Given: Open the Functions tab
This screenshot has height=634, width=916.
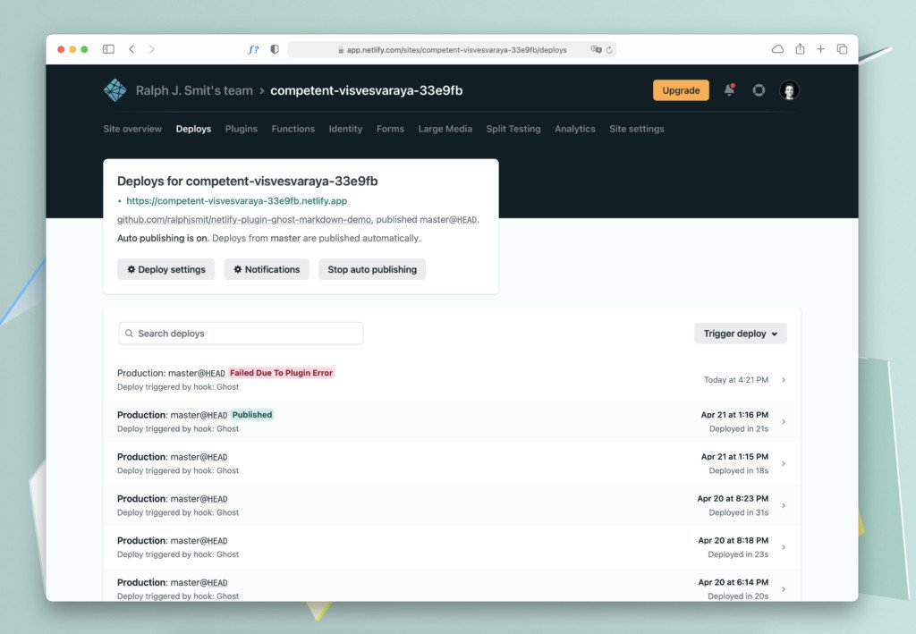Looking at the screenshot, I should [293, 129].
